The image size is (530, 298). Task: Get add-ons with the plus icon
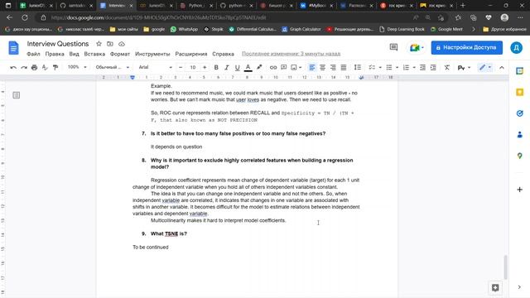[x=519, y=190]
